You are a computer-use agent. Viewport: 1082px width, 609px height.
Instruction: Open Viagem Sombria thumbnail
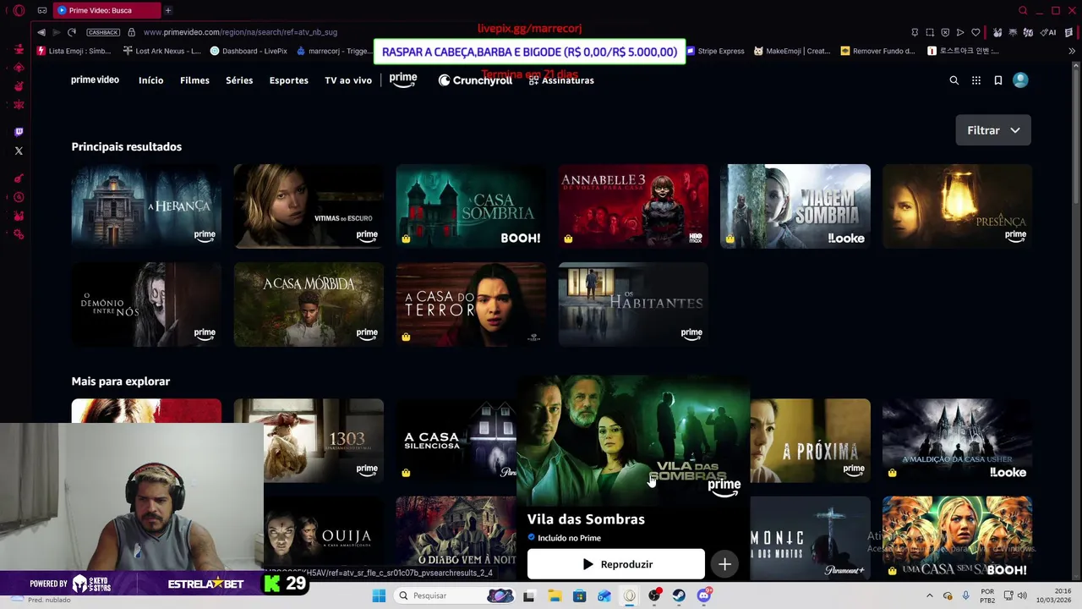[x=795, y=206]
